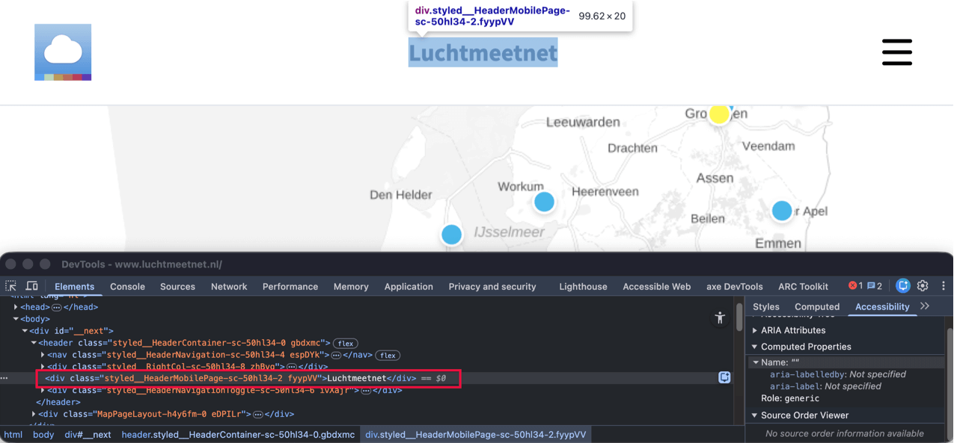The width and height of the screenshot is (954, 443).
Task: Switch to the full accessibility tree view
Action: pos(720,317)
